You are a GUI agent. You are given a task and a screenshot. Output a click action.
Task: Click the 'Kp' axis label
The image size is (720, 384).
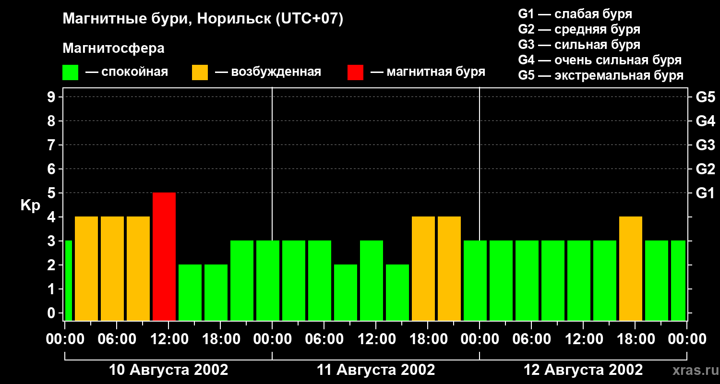30,205
